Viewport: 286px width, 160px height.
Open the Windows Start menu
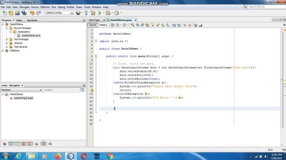coord(5,156)
